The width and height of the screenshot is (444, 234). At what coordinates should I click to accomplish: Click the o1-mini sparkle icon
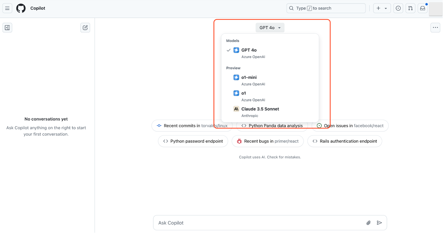236,77
